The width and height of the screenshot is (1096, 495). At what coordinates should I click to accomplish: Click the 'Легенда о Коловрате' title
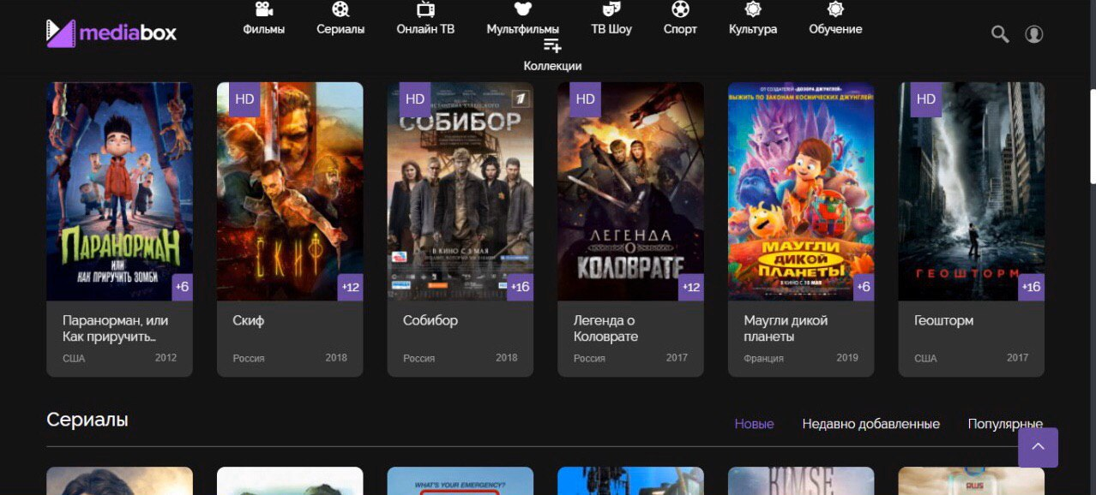605,328
